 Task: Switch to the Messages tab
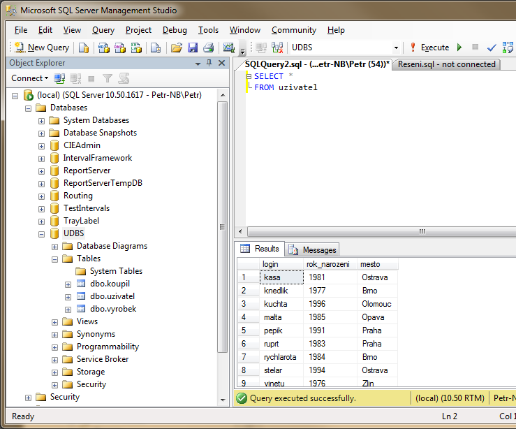point(312,250)
